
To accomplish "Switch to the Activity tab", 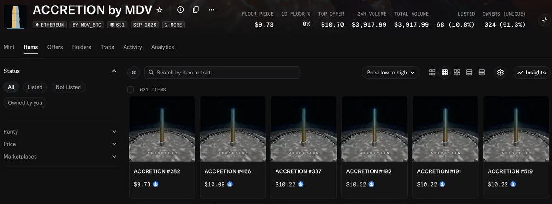I will coord(132,47).
